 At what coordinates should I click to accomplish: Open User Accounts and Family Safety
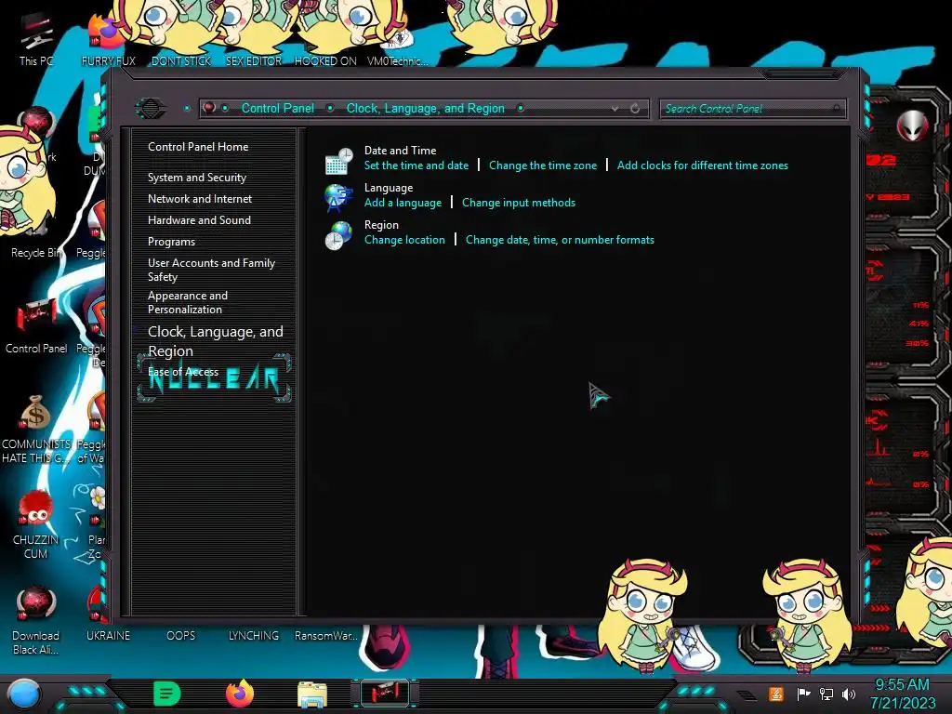coord(211,270)
